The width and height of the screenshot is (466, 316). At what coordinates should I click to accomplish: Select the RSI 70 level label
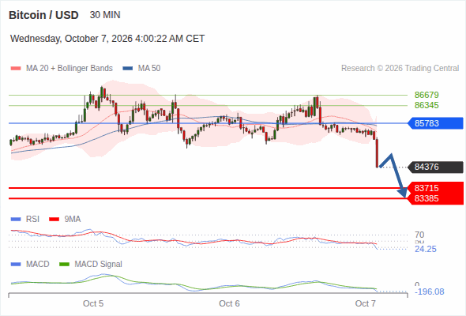[419, 235]
